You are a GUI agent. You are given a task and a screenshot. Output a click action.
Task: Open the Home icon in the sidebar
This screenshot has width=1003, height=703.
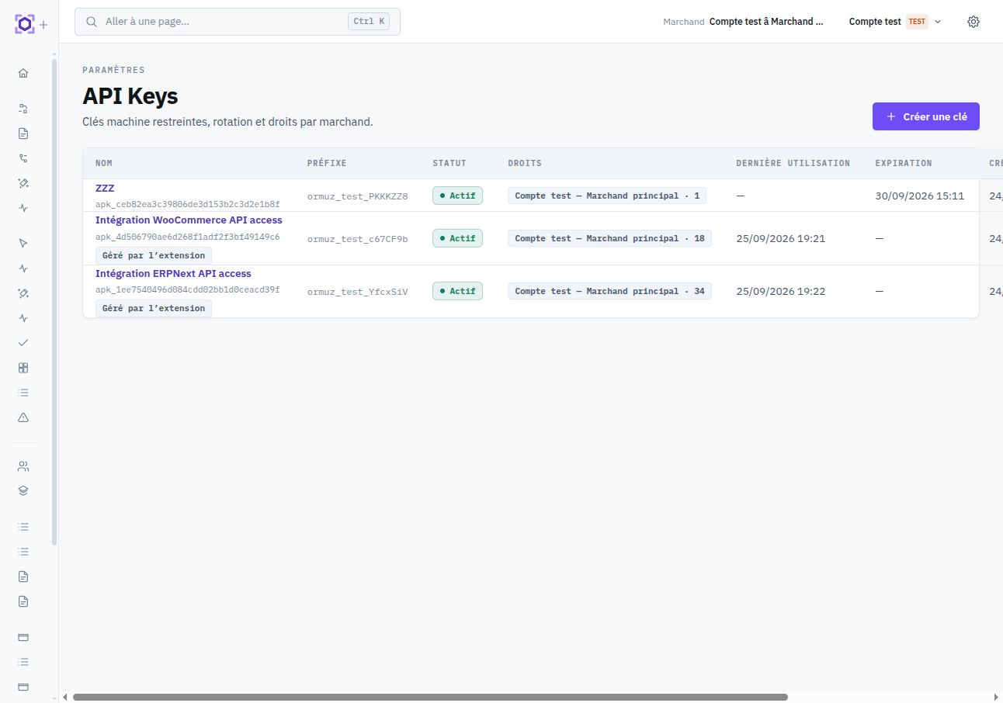(23, 73)
